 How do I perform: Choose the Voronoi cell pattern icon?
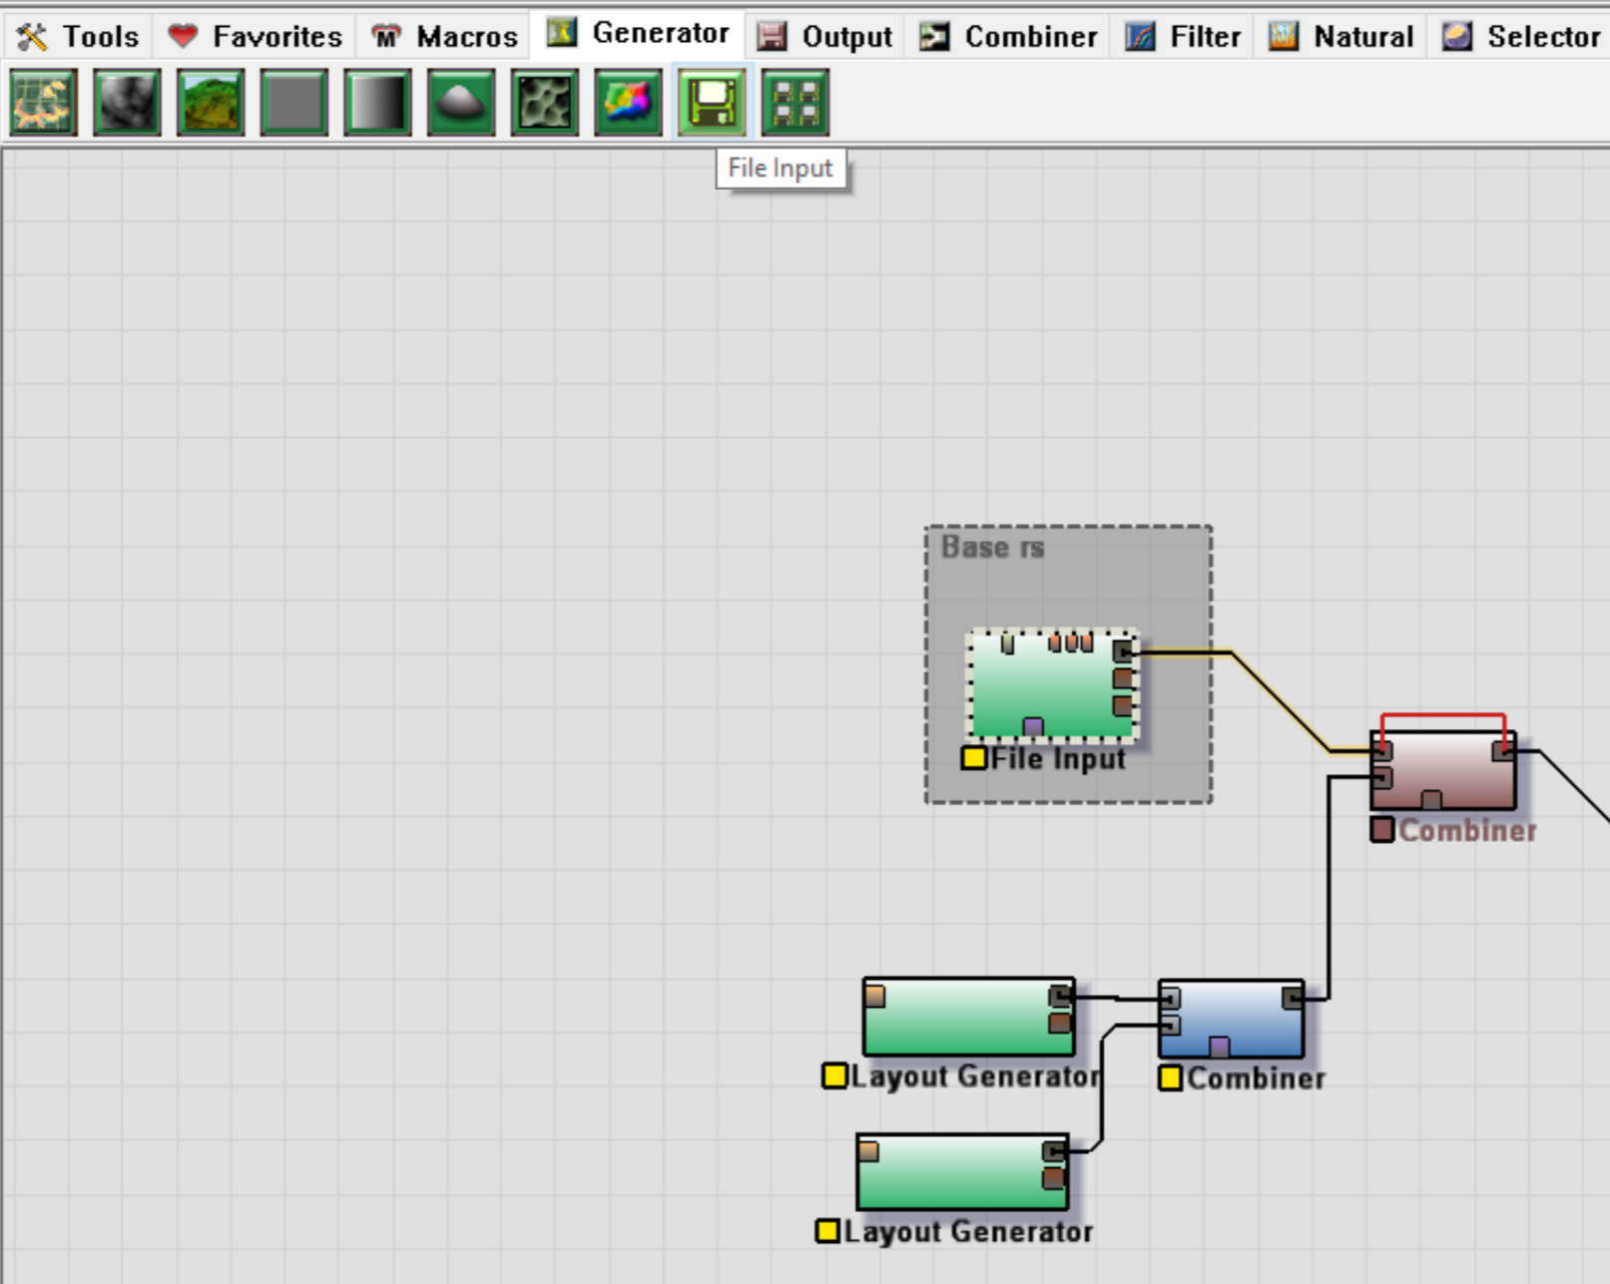point(545,103)
